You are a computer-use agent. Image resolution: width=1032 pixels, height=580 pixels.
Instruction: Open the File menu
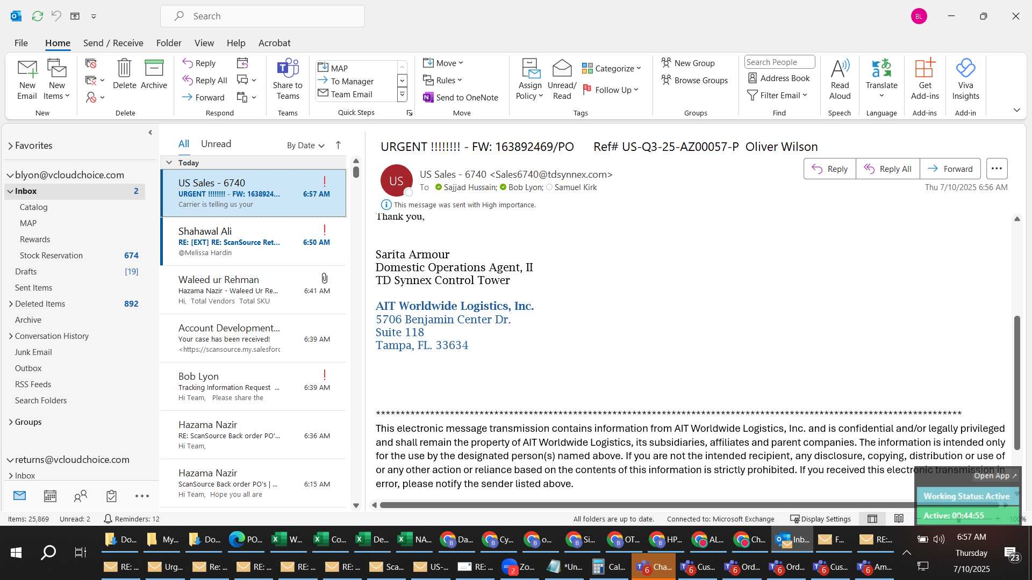(x=21, y=43)
